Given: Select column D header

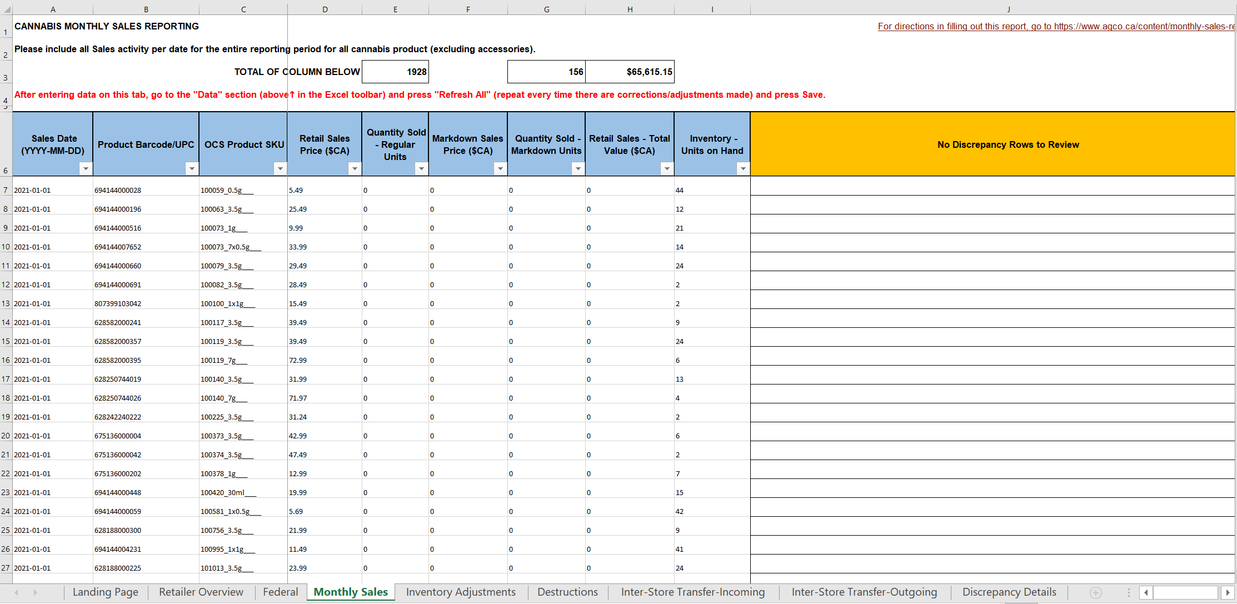Looking at the screenshot, I should click(325, 9).
